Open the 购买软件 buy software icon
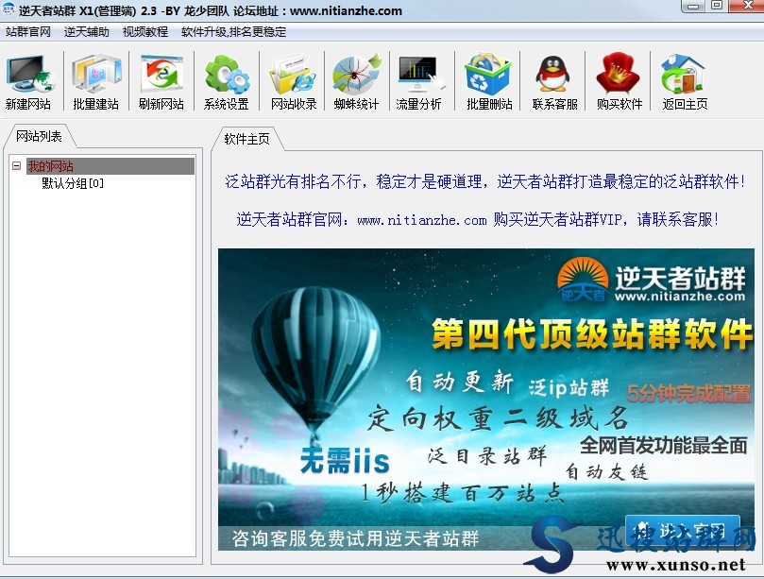This screenshot has width=764, height=579. (620, 82)
